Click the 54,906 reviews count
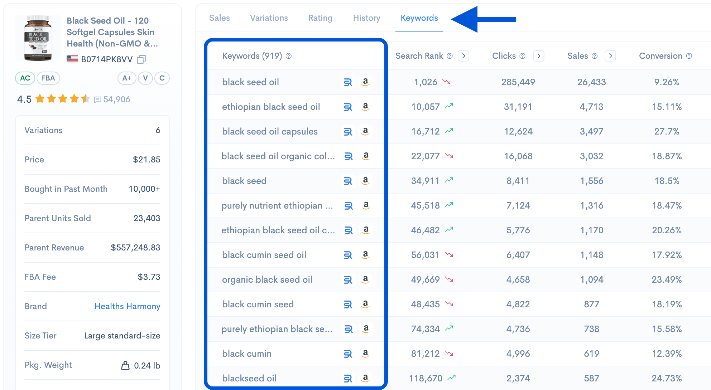This screenshot has height=390, width=711. pyautogui.click(x=116, y=99)
